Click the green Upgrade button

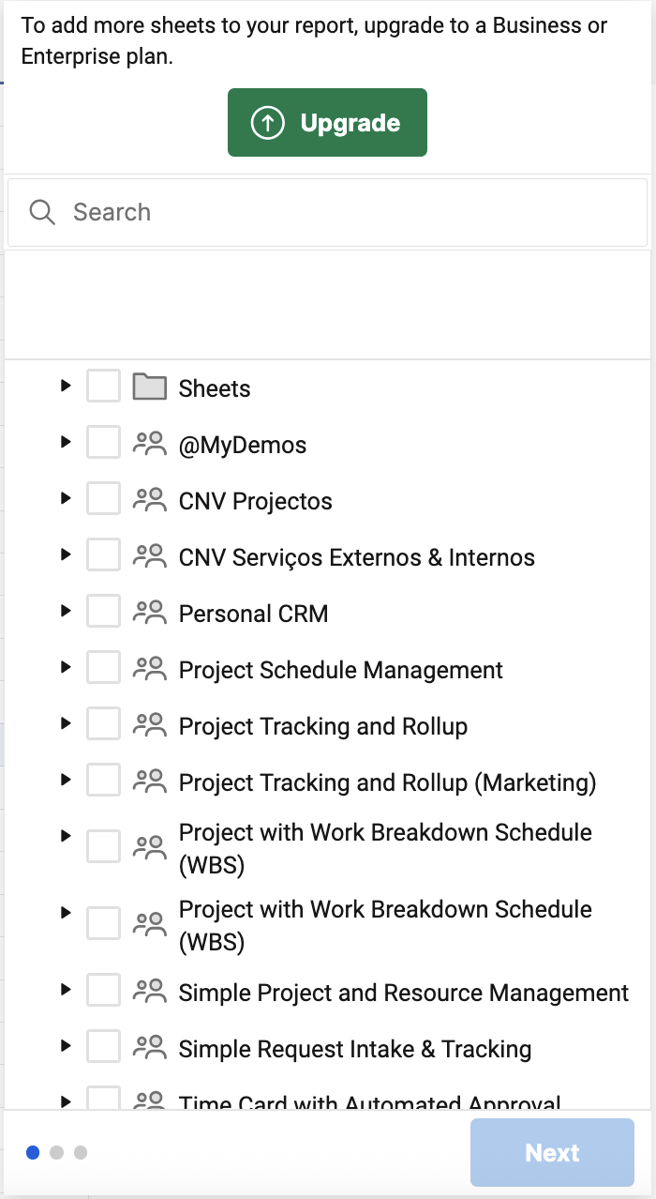(327, 122)
